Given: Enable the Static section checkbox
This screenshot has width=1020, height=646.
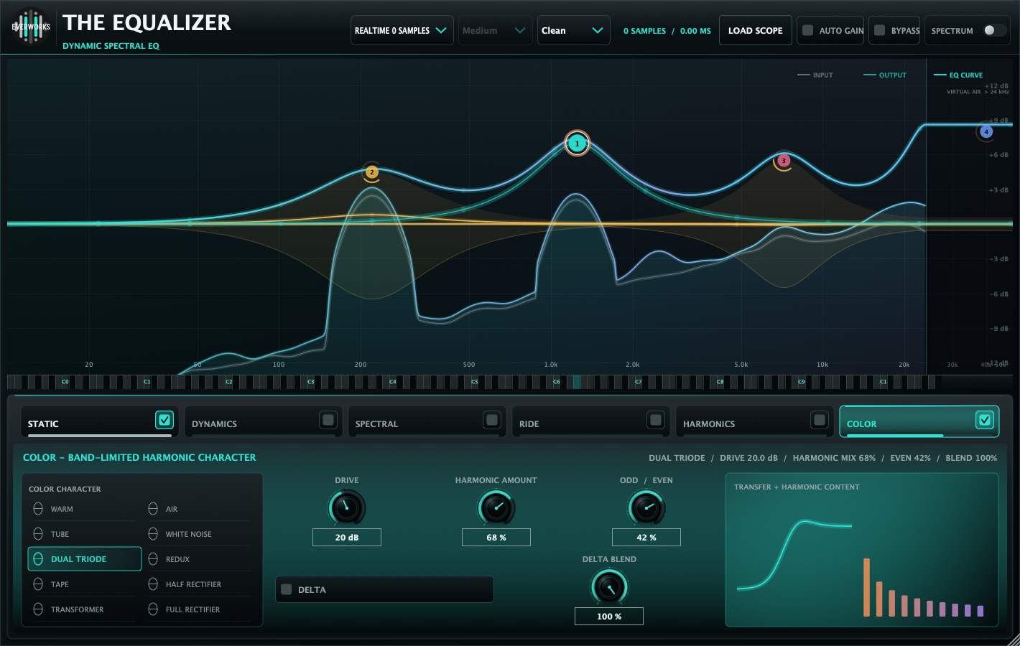Looking at the screenshot, I should tap(164, 420).
